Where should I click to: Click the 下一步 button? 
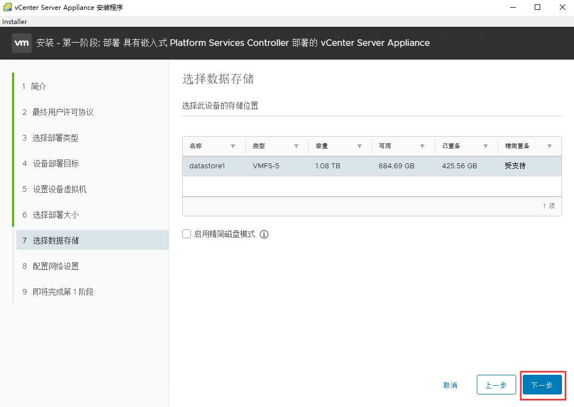tap(542, 385)
